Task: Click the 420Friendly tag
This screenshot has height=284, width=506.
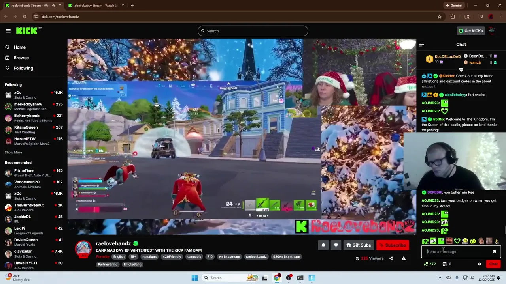Action: (173, 257)
